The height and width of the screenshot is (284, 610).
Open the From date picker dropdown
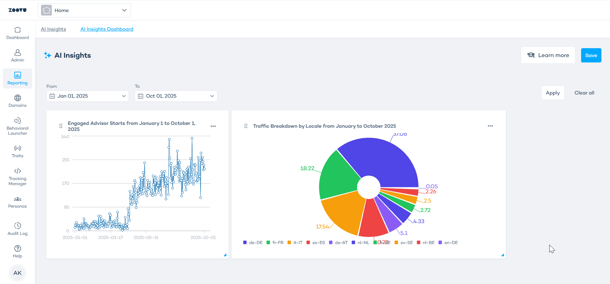[88, 96]
